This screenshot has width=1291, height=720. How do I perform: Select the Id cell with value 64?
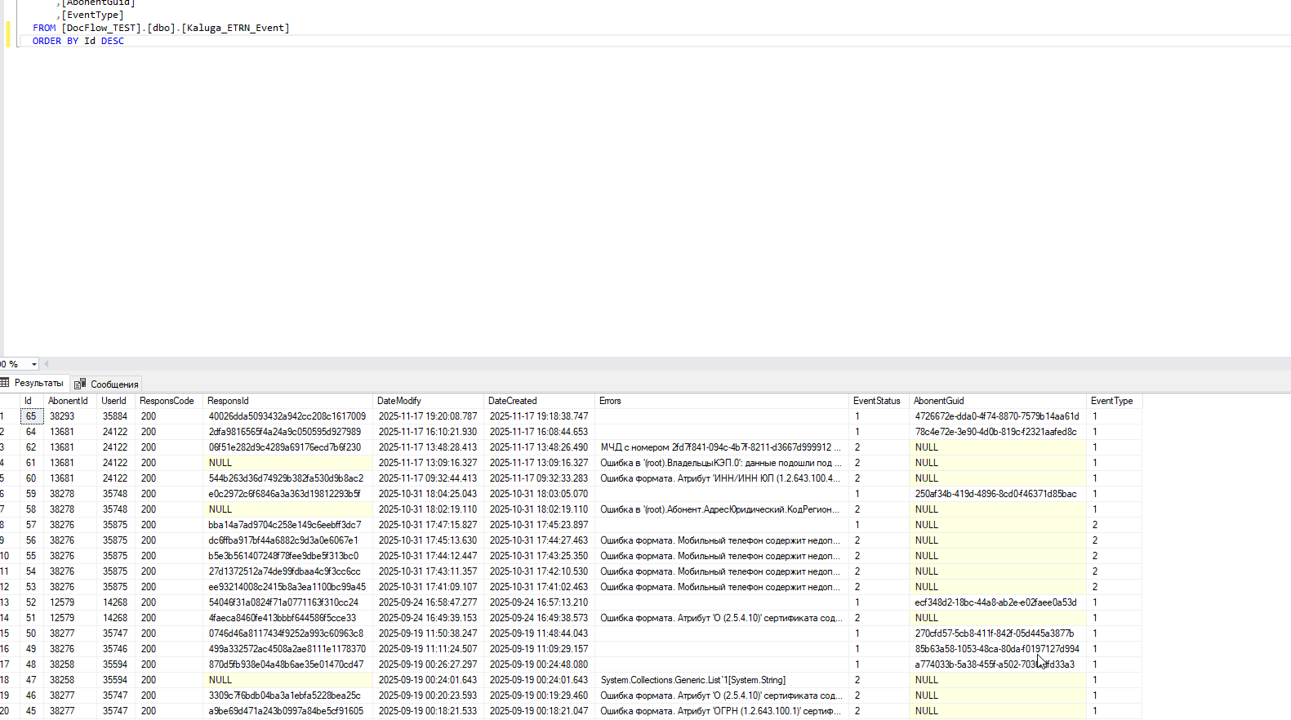click(x=31, y=432)
